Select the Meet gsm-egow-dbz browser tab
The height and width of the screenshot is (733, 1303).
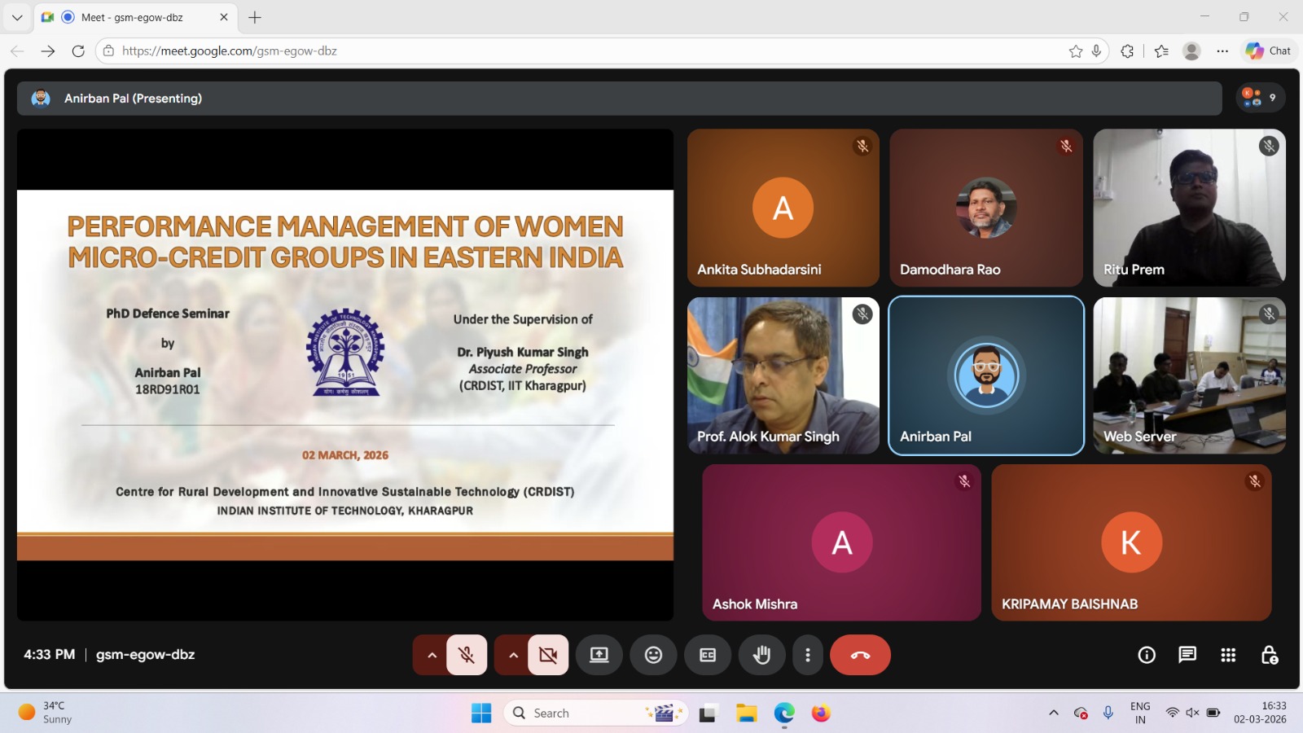[132, 17]
